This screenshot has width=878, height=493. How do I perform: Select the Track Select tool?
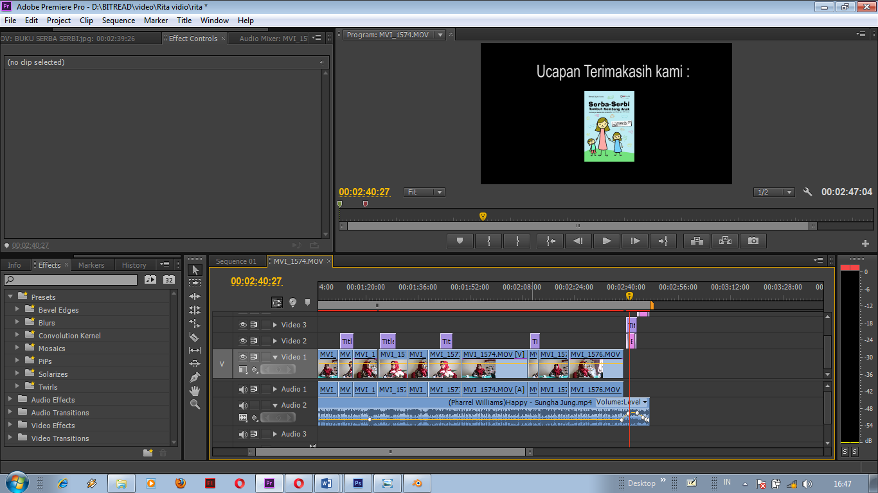click(x=195, y=283)
